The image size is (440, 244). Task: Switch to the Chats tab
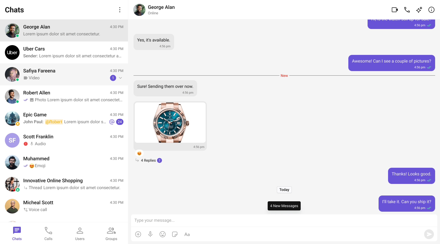[17, 234]
